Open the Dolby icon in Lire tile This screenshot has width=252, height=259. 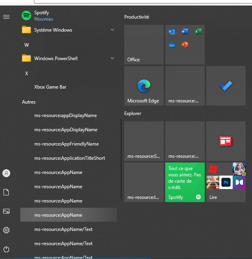239,182
